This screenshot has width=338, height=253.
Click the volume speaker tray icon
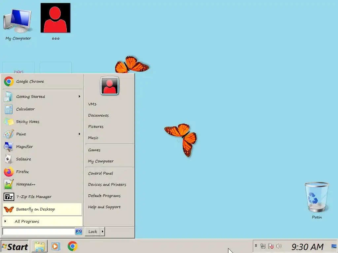point(279,246)
